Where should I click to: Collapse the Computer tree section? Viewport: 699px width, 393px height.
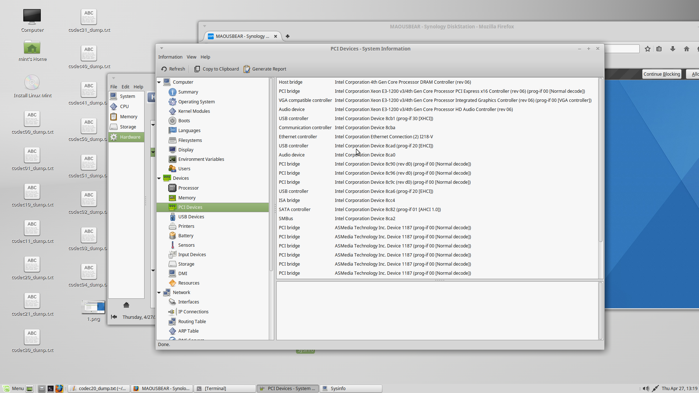pos(159,82)
